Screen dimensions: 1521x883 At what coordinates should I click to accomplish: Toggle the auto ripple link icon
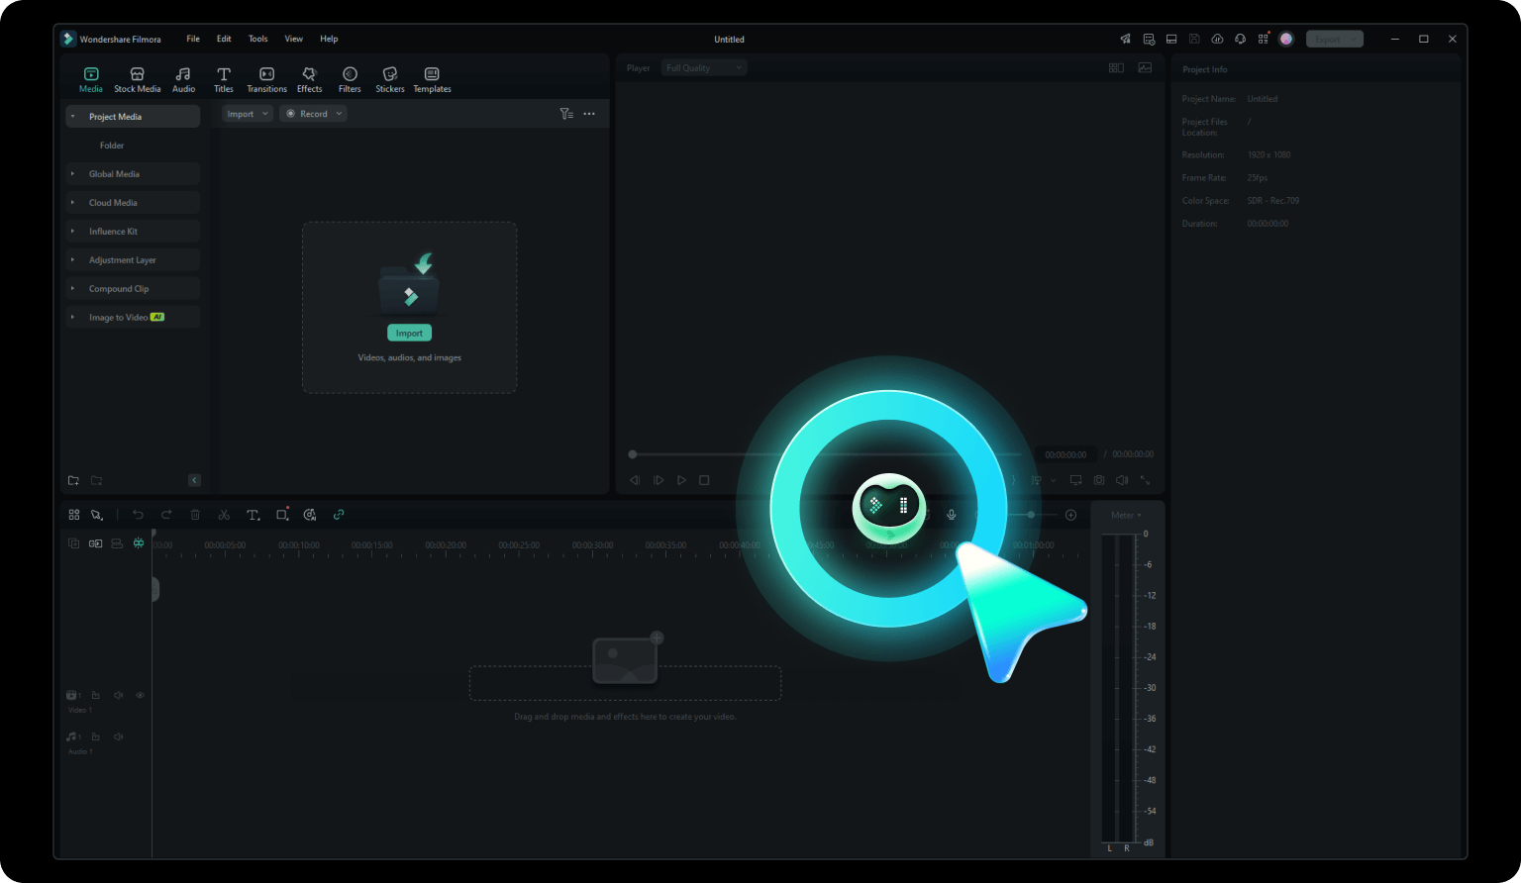pyautogui.click(x=339, y=515)
